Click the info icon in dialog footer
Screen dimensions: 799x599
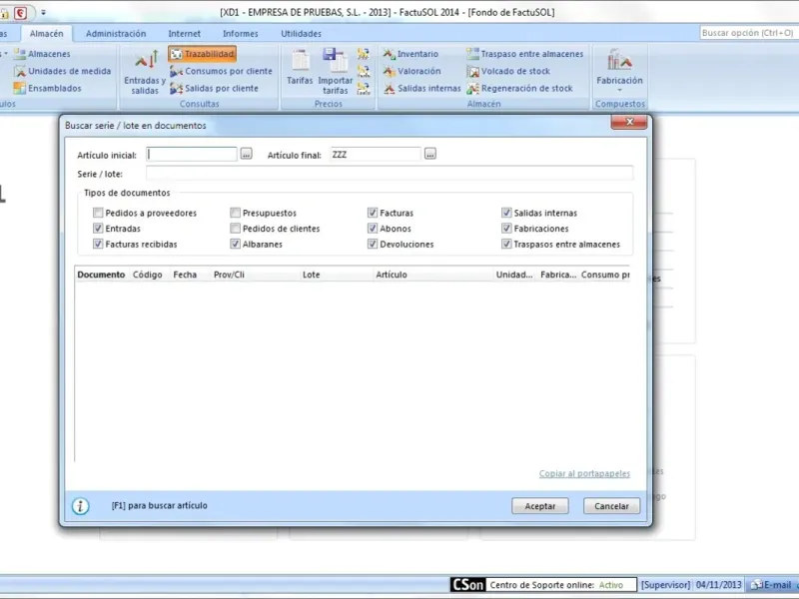coord(81,506)
